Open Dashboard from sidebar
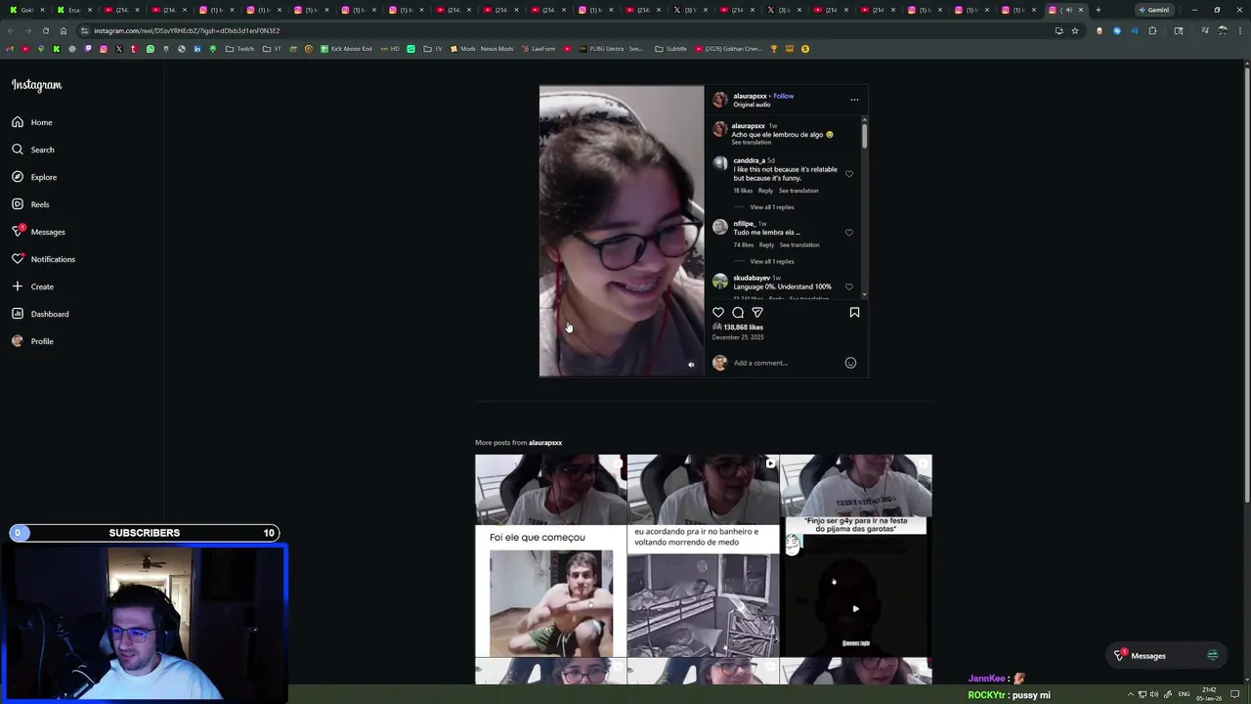 (40, 314)
